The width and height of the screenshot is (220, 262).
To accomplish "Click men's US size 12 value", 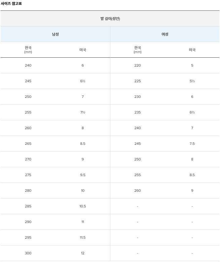I will click(83, 253).
